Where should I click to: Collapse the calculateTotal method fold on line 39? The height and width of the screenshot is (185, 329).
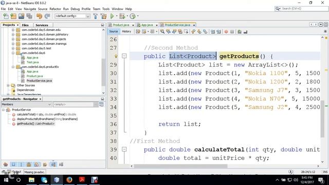pyautogui.click(x=124, y=150)
